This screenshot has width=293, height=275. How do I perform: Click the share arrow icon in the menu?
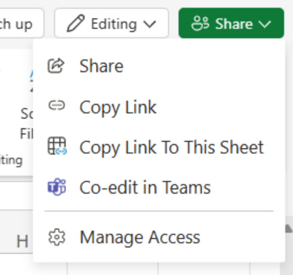click(56, 66)
